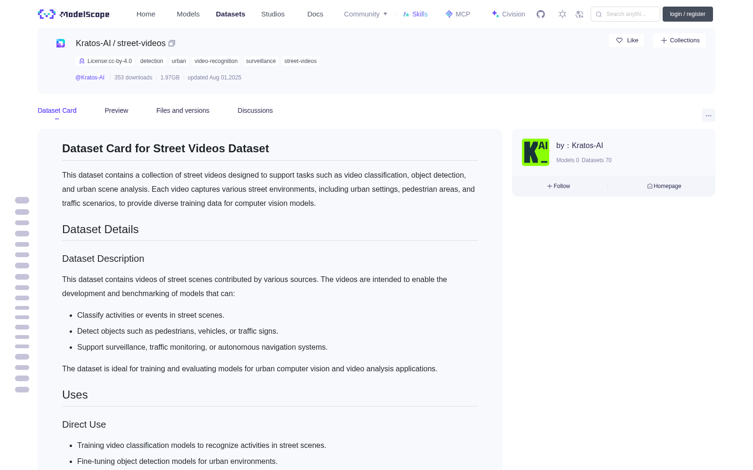Switch to the Discussions tab
Screen dimensions: 753x470
[x=255, y=110]
